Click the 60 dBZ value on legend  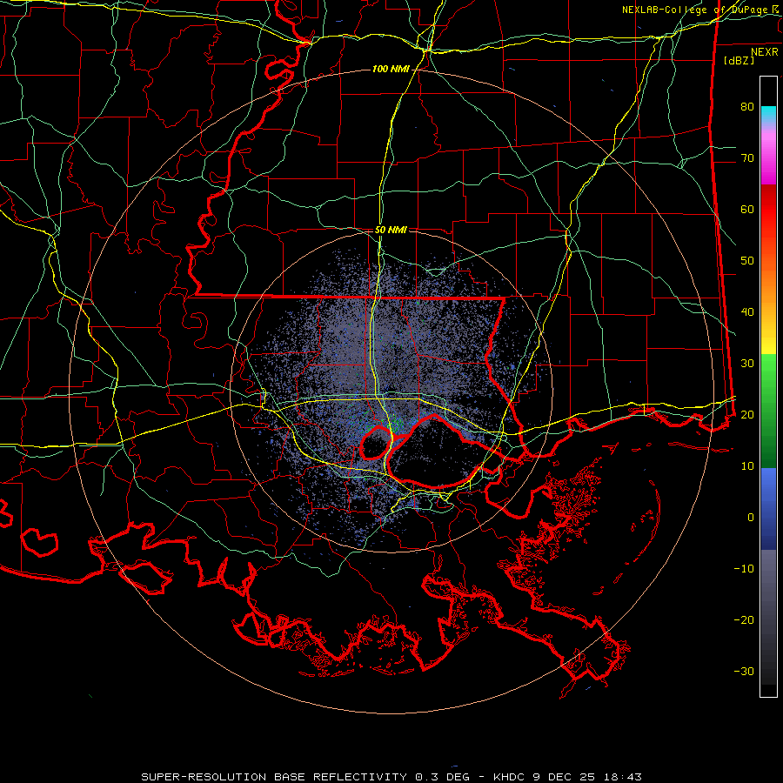tap(747, 209)
